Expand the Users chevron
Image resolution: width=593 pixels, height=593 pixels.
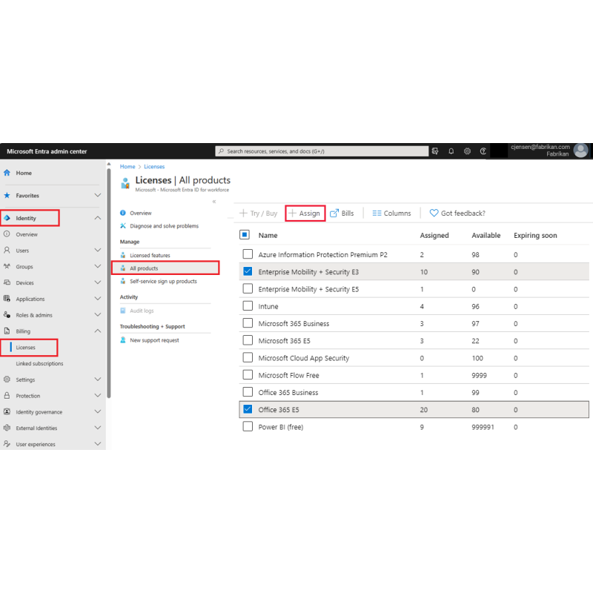tap(98, 250)
